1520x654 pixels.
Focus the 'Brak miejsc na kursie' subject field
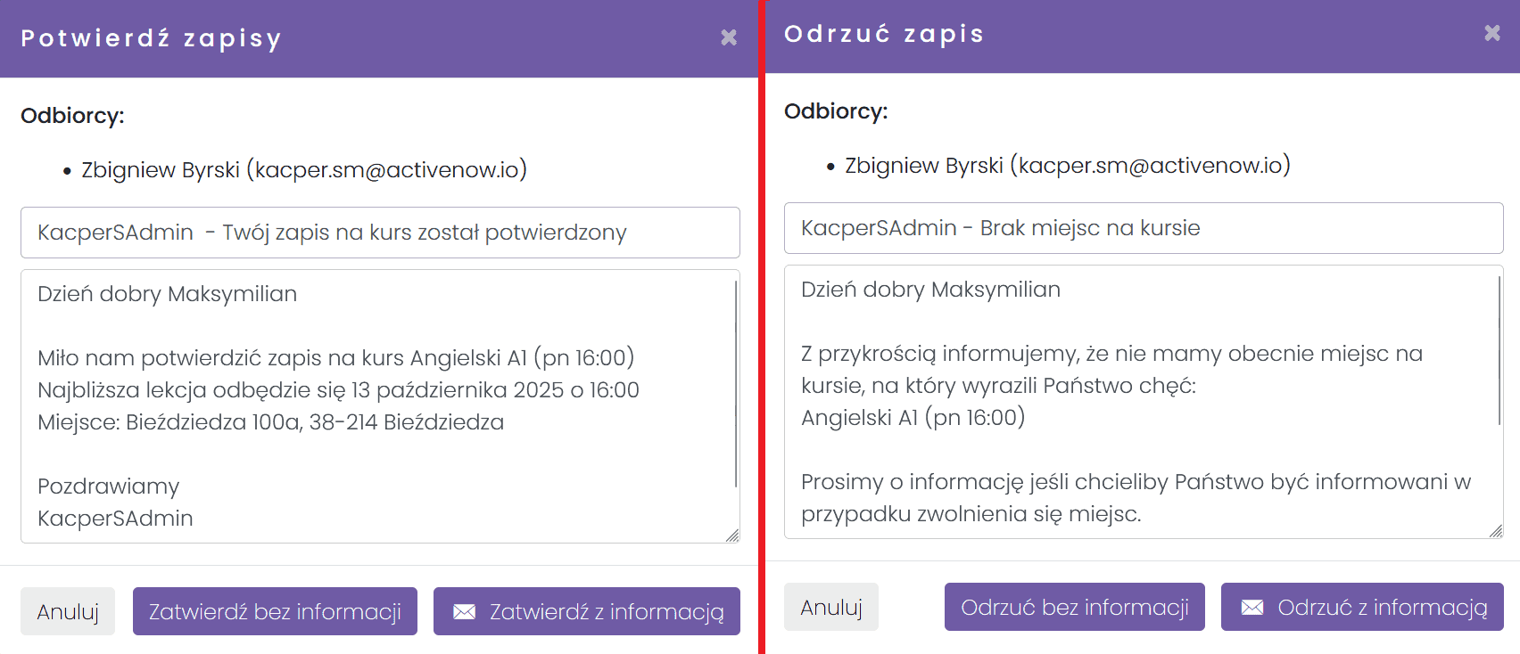pyautogui.click(x=1144, y=228)
